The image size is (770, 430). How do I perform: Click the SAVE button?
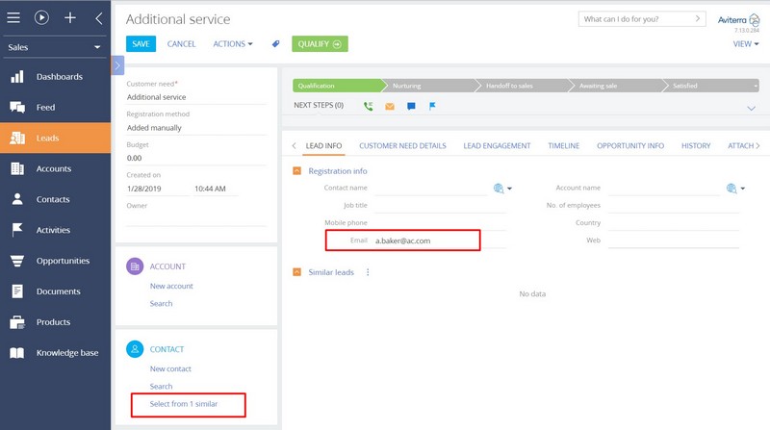click(141, 43)
